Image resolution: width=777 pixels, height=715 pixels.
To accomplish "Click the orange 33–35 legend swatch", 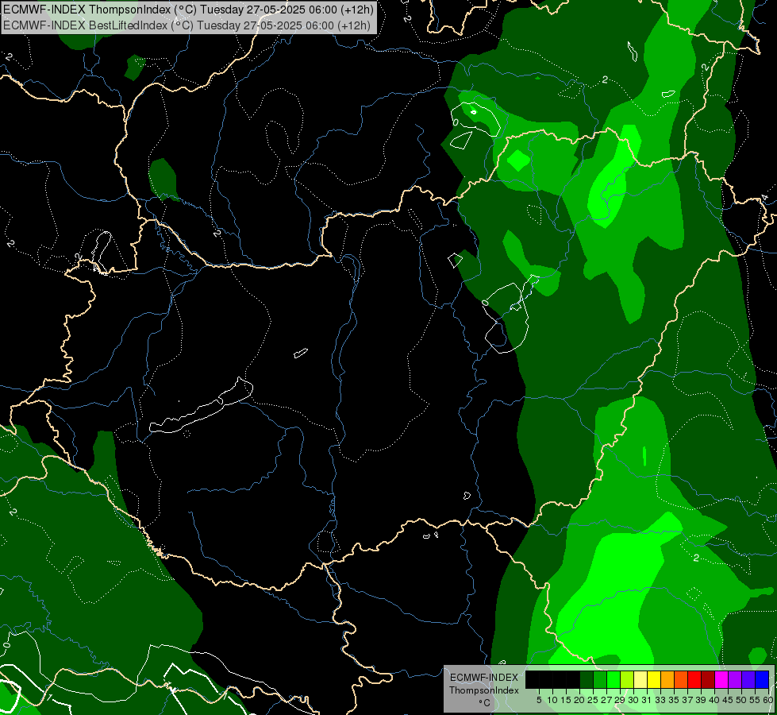I will [x=667, y=679].
